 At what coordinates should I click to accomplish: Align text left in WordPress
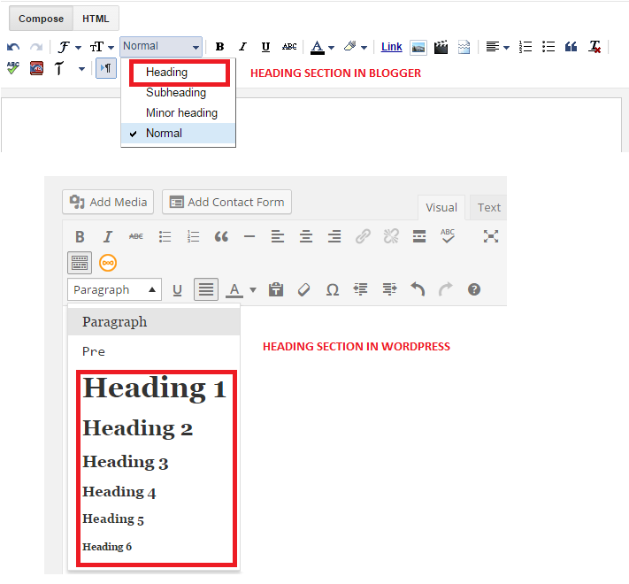[x=278, y=236]
